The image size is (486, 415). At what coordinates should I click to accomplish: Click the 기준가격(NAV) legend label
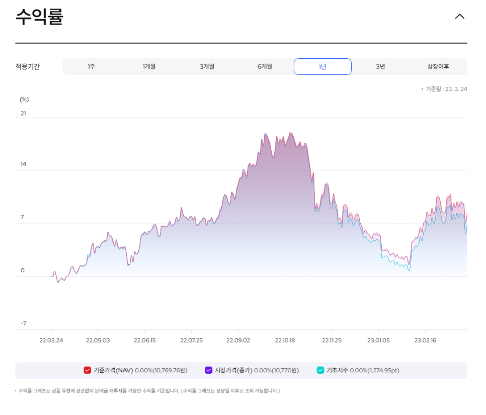pyautogui.click(x=113, y=370)
